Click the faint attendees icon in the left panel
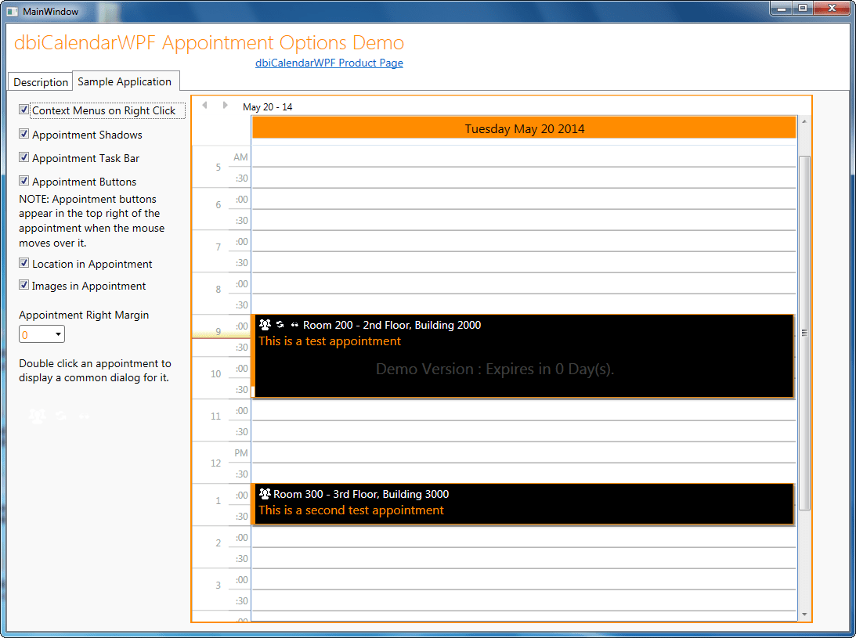 [x=38, y=416]
